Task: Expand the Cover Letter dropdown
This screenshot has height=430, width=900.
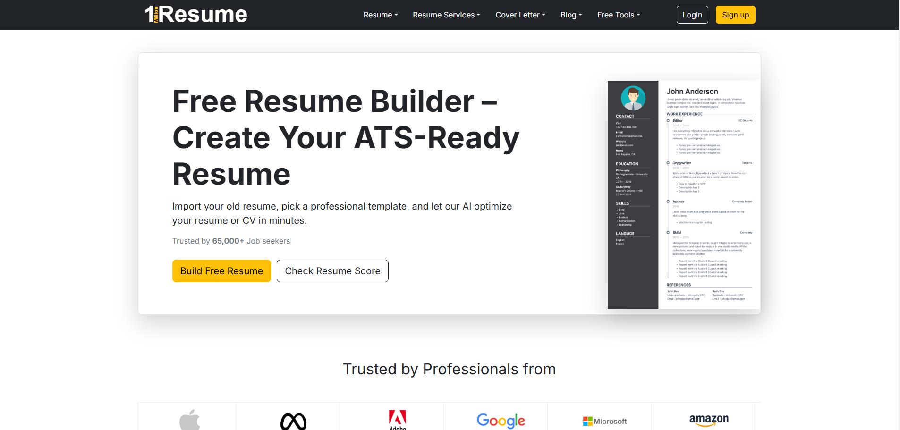Action: (519, 15)
